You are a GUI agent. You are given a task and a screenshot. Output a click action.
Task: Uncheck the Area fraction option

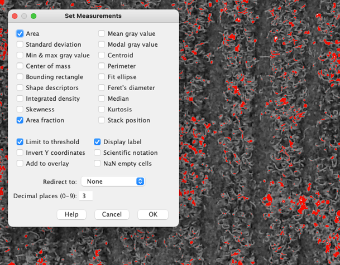(x=20, y=120)
